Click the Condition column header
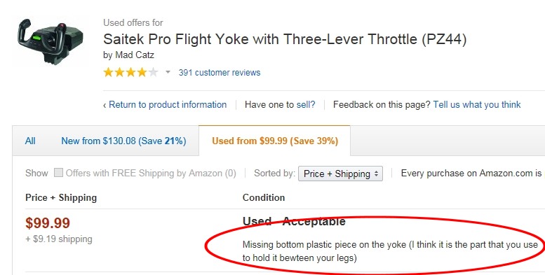The image size is (545, 275). (x=264, y=197)
